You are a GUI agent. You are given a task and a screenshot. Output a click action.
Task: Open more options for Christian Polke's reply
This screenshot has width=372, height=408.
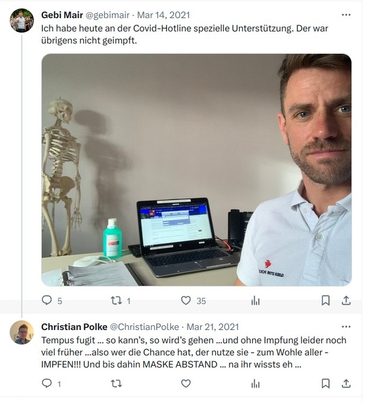[x=346, y=326]
